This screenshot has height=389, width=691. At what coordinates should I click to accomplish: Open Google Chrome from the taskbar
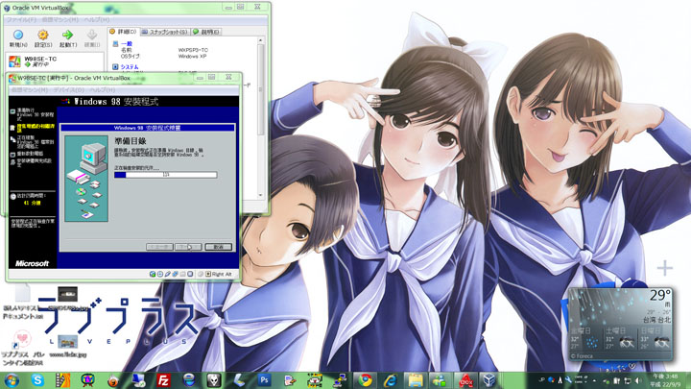pyautogui.click(x=365, y=380)
